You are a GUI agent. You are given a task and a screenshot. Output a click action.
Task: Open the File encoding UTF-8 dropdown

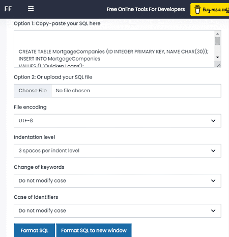118,121
